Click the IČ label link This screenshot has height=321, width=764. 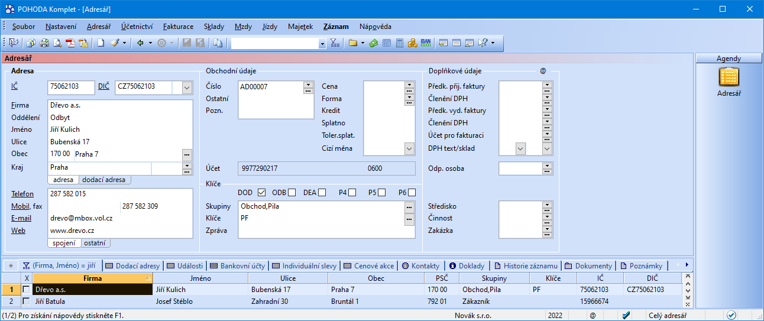(15, 86)
